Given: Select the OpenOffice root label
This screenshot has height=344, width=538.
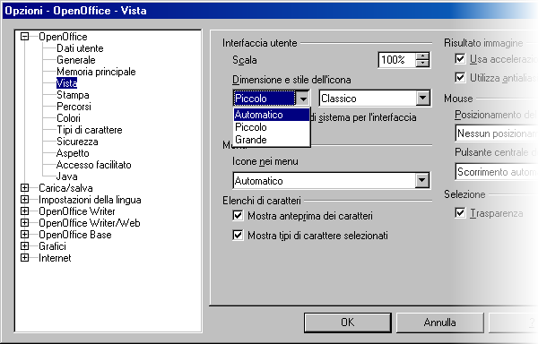Looking at the screenshot, I should [63, 37].
